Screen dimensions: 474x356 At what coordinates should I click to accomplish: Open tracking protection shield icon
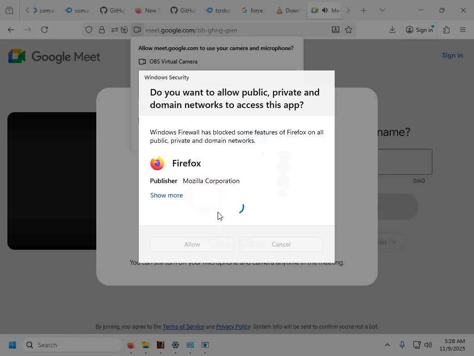88,30
